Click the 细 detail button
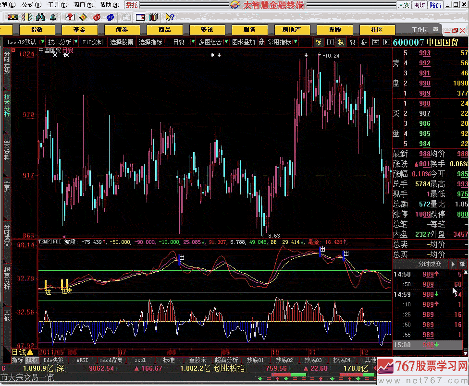 coord(462,264)
